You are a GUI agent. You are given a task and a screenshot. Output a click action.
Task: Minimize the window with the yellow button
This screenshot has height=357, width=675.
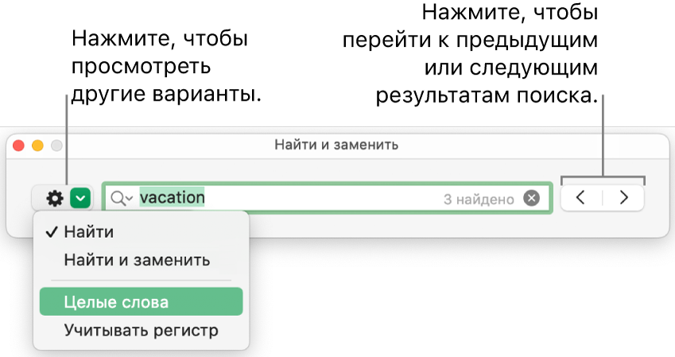click(x=37, y=146)
